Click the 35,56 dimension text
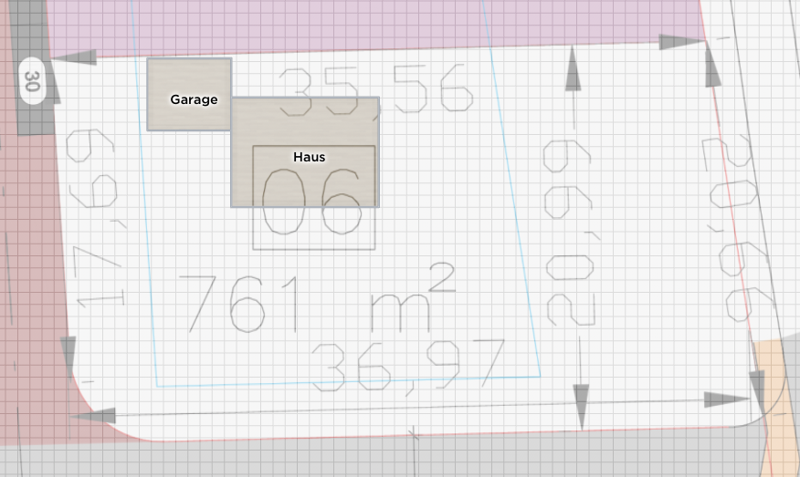800x477 pixels. [x=375, y=92]
